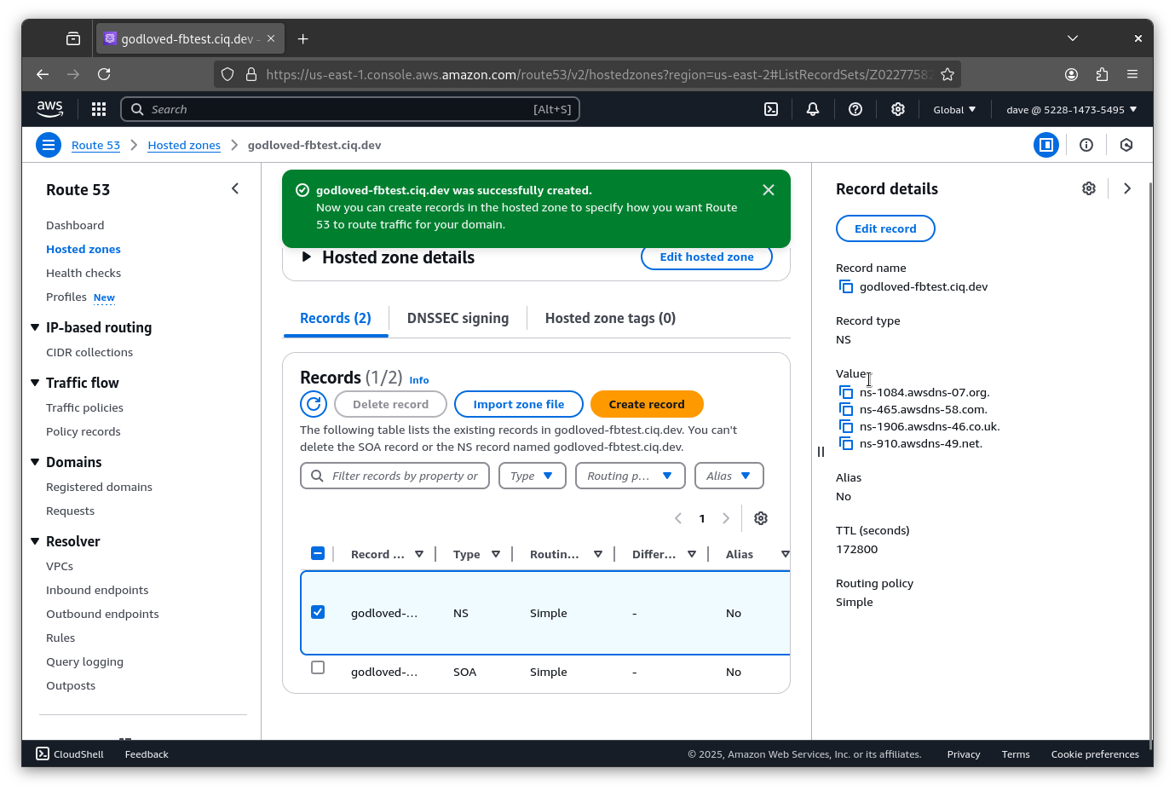
Task: Bookmark this page with the star icon
Action: 947,74
